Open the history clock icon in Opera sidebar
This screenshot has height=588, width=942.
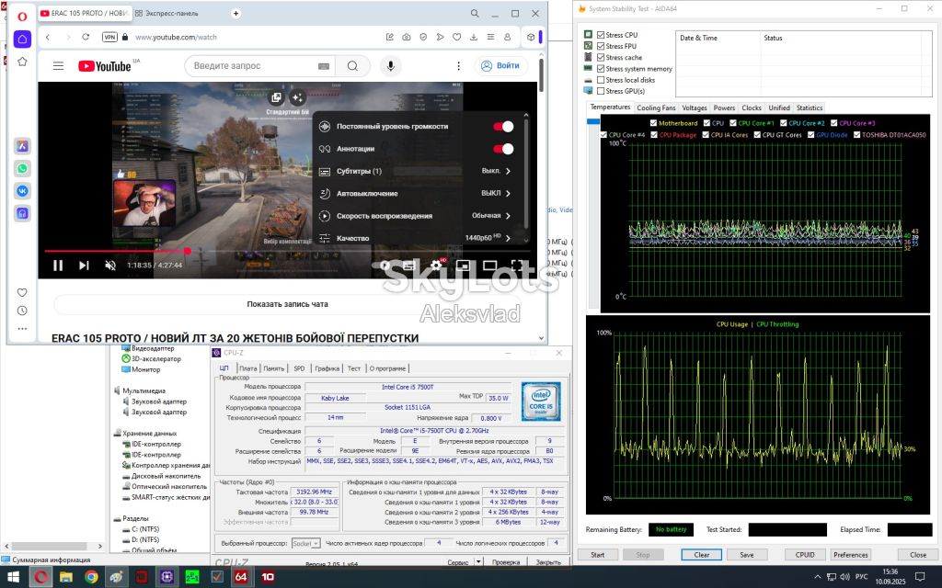[22, 311]
